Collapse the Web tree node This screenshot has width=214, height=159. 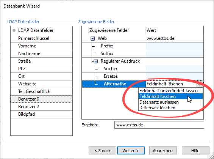click(92, 39)
